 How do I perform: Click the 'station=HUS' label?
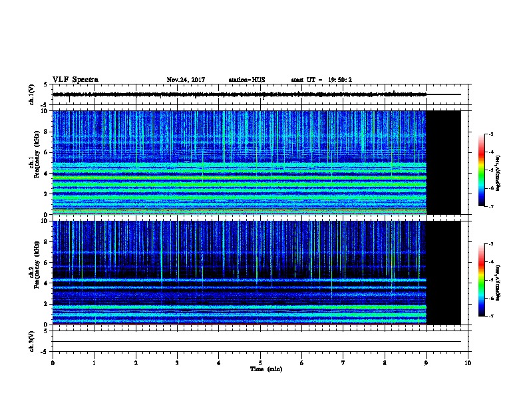tap(247, 80)
